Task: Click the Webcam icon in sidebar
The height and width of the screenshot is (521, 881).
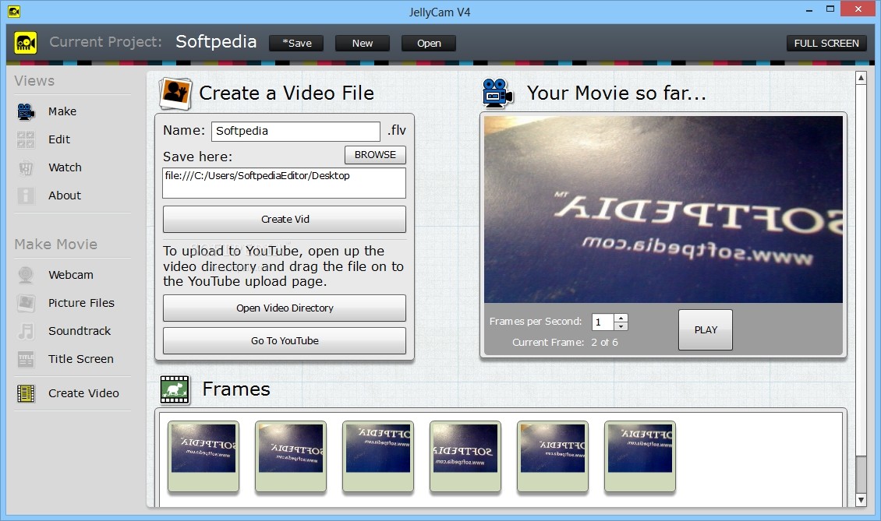Action: pyautogui.click(x=26, y=275)
